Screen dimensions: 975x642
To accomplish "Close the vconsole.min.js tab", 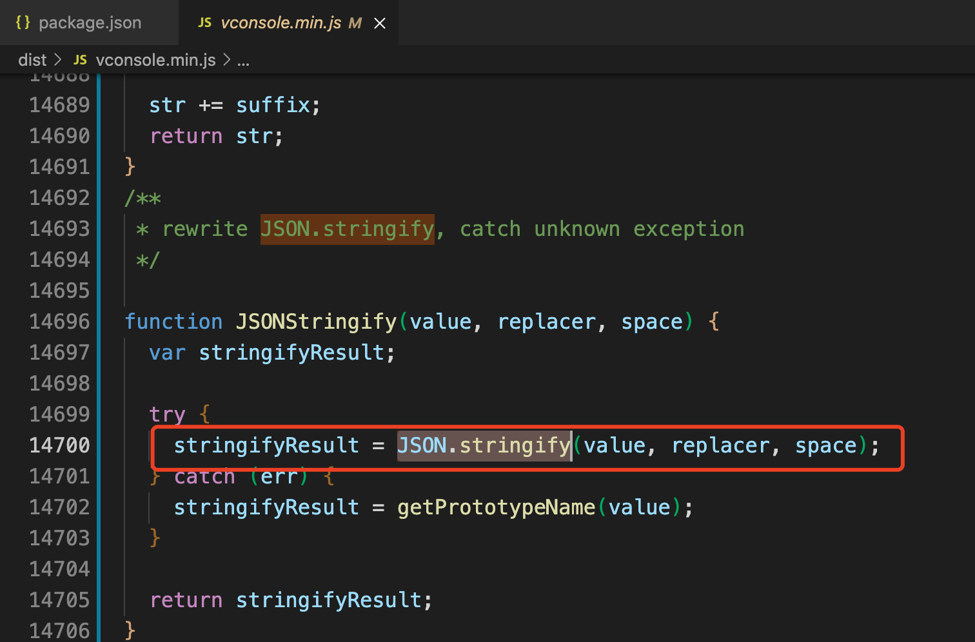I will 380,23.
